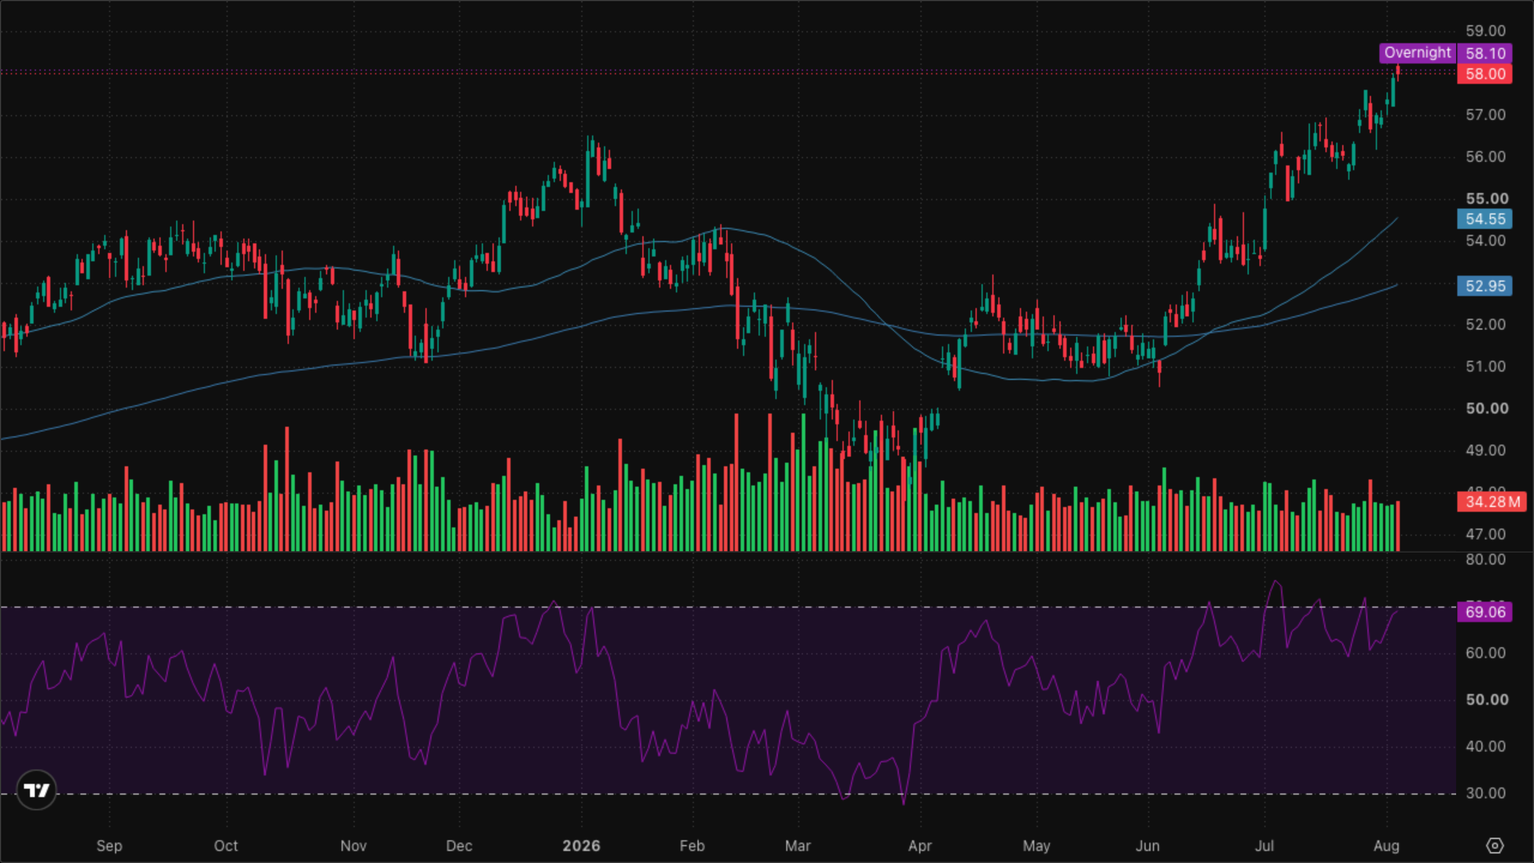Viewport: 1534px width, 863px height.
Task: Click the Nov label on time axis
Action: coord(354,846)
